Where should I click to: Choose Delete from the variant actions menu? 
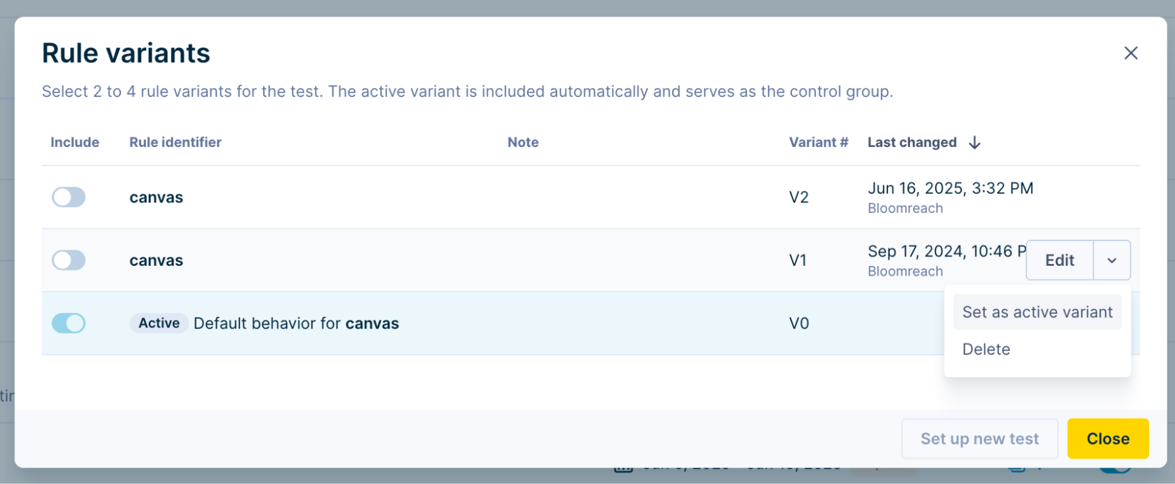click(x=987, y=349)
